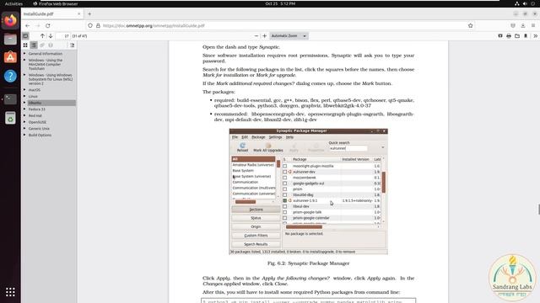
Task: Expand the Linux outline entry
Action: tap(24, 96)
